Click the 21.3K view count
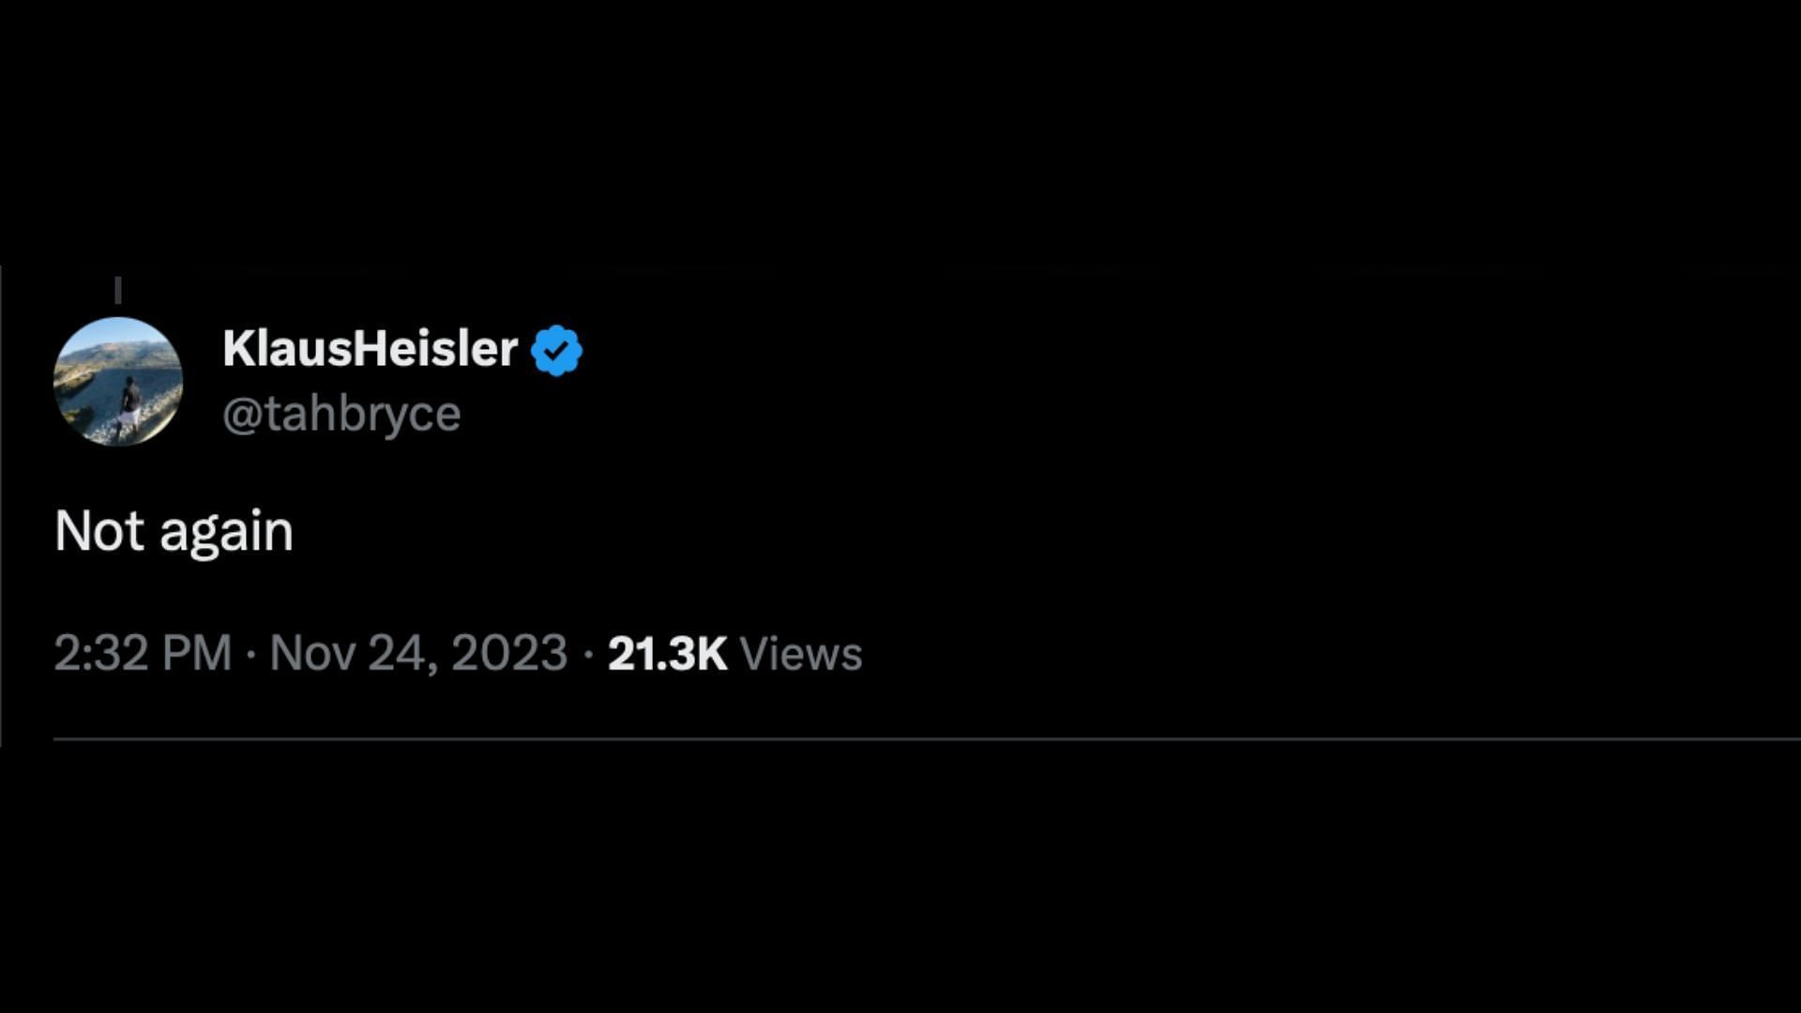Viewport: 1801px width, 1013px height. point(667,653)
